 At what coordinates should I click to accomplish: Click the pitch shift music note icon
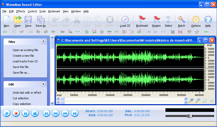(x=197, y=32)
